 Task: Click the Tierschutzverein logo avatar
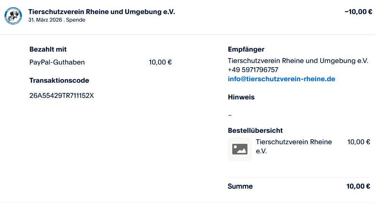(x=13, y=16)
